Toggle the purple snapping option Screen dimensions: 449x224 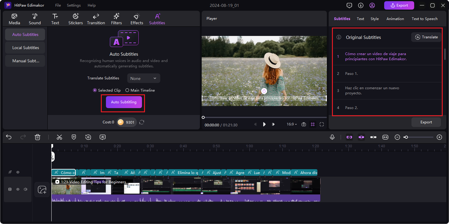[361, 137]
